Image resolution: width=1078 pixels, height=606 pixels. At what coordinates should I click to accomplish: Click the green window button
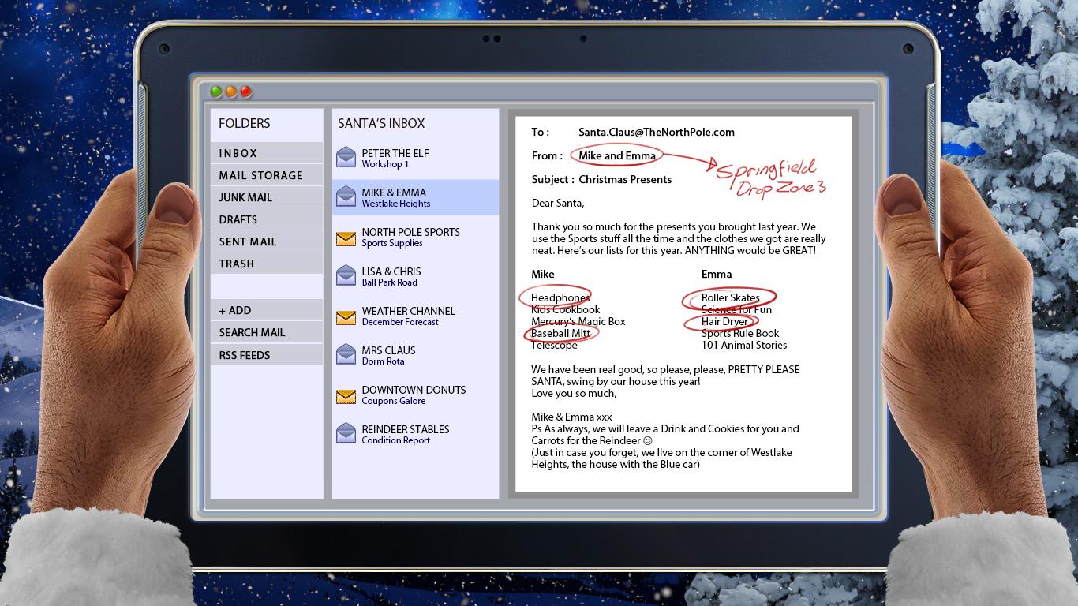tap(215, 92)
